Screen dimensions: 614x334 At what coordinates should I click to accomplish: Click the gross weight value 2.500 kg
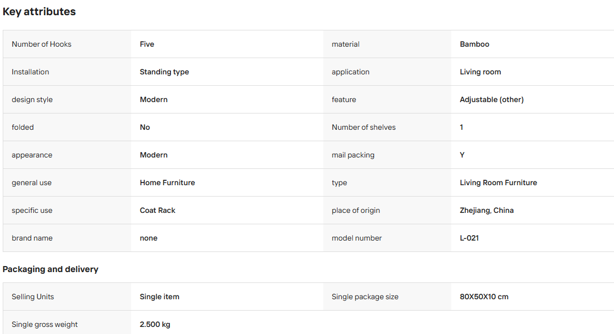tap(155, 325)
